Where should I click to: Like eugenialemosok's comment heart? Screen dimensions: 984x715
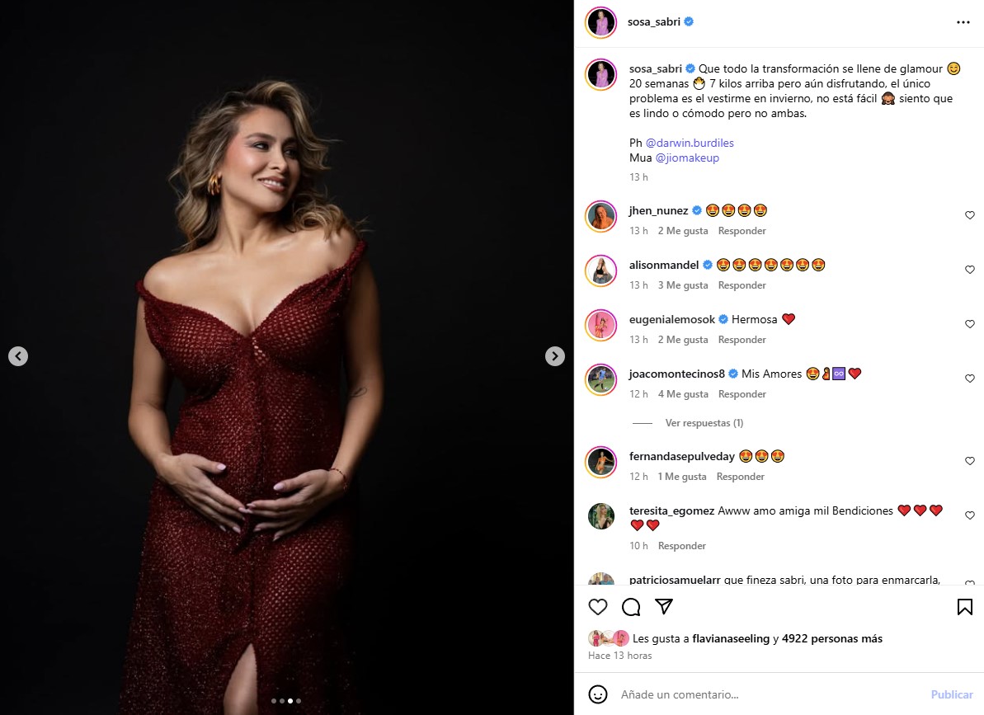click(970, 324)
